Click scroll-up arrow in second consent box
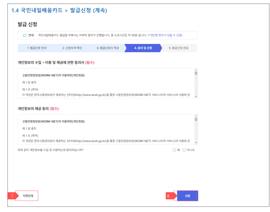 [196, 116]
